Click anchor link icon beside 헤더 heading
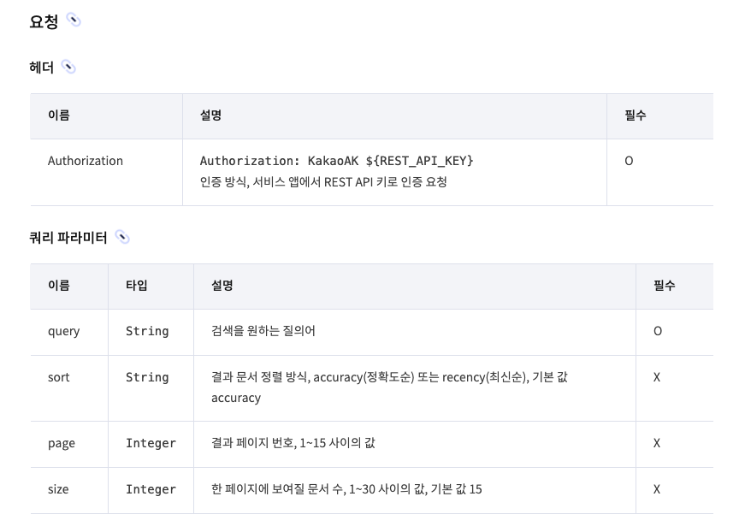Image resolution: width=751 pixels, height=526 pixels. 68,67
